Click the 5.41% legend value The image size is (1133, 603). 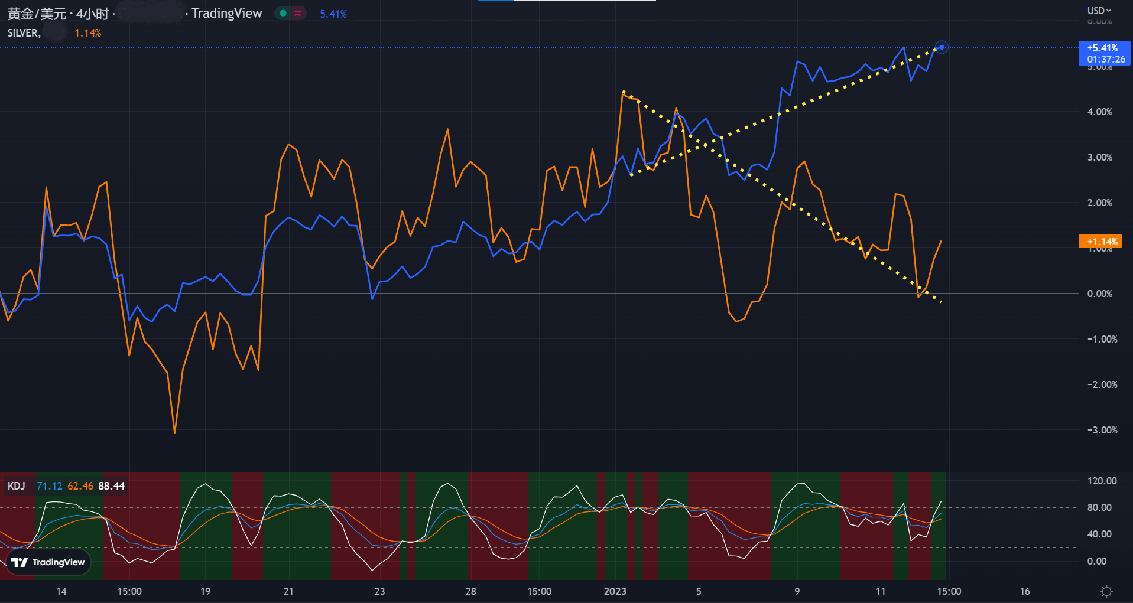coord(333,14)
